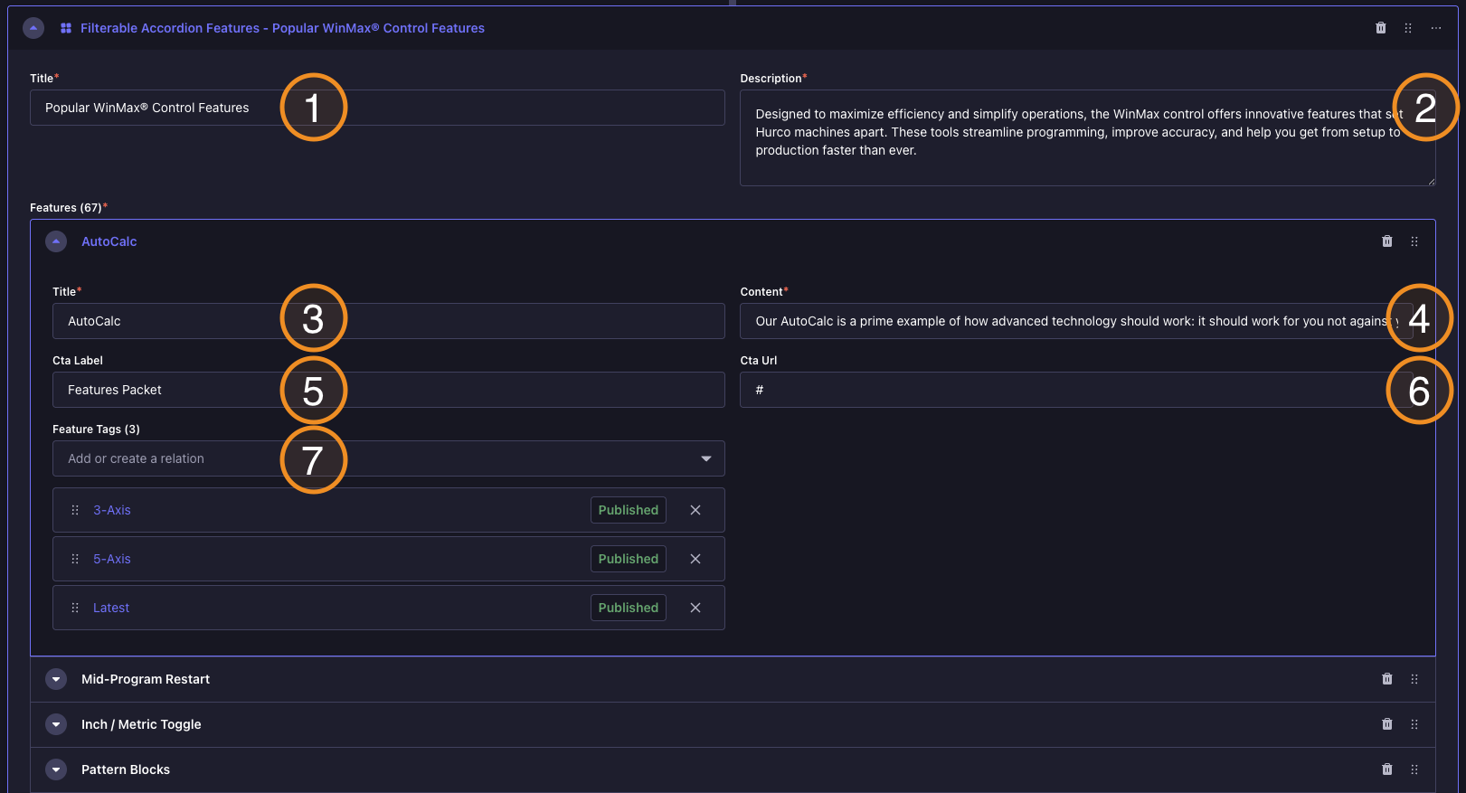1466x793 pixels.
Task: Open the 3-Axis tag link
Action: pyautogui.click(x=112, y=510)
